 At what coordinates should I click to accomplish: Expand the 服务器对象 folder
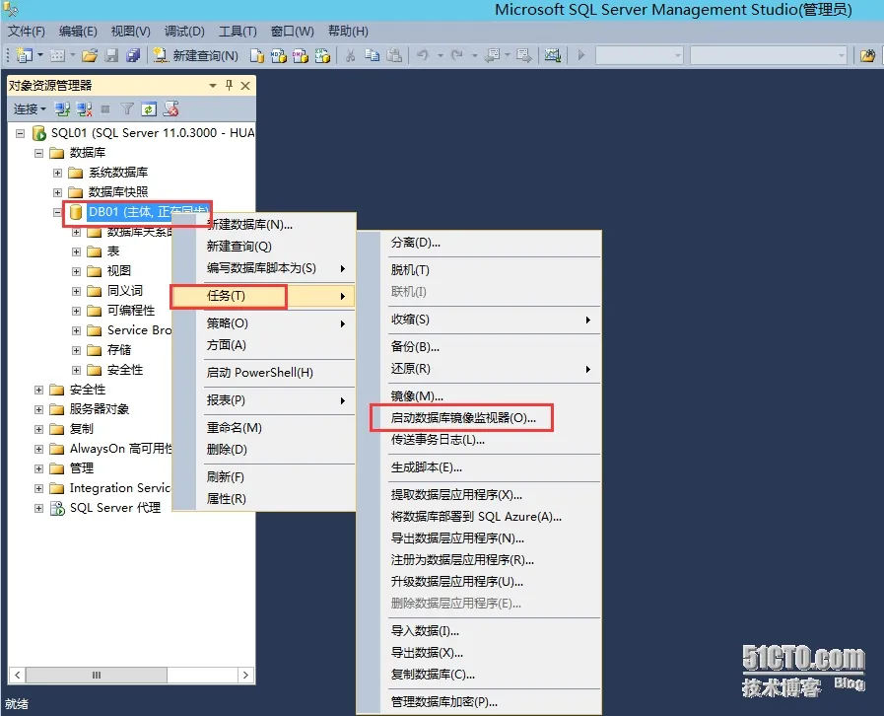38,409
